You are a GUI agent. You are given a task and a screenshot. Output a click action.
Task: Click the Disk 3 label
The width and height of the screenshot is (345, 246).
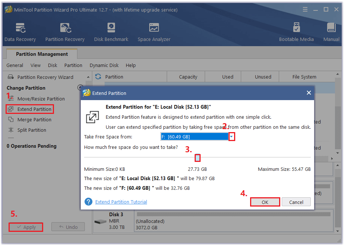click(116, 214)
